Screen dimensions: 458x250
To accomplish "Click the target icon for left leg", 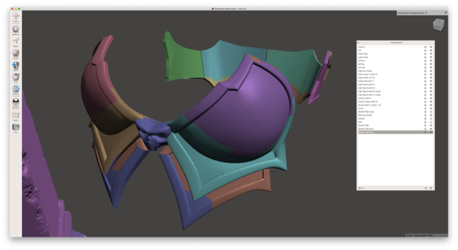I will pos(425,64).
